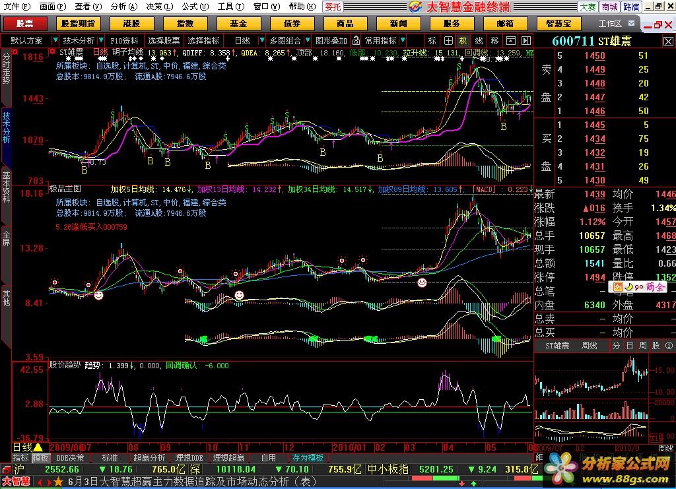Click the 线 drawing tool icon
The height and width of the screenshot is (489, 676).
479,40
